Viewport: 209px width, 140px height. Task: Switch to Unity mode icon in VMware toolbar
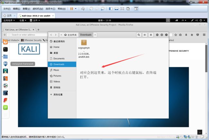pyautogui.click(x=128, y=9)
